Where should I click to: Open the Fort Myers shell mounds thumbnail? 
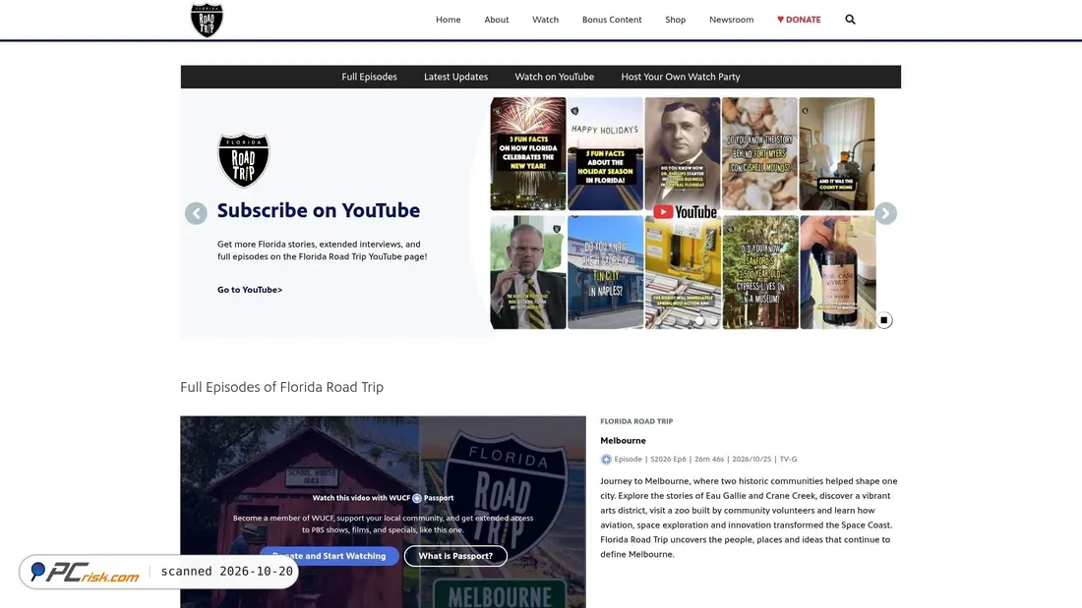pyautogui.click(x=759, y=154)
